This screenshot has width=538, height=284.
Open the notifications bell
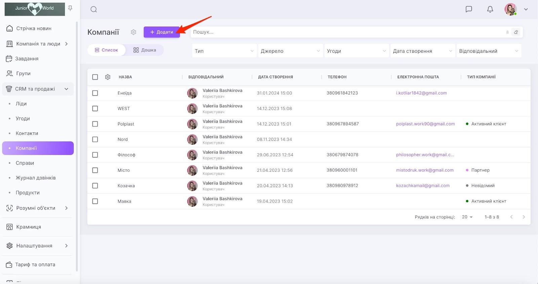click(x=490, y=9)
